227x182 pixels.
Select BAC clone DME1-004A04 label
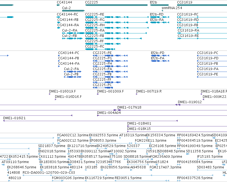[109, 113]
